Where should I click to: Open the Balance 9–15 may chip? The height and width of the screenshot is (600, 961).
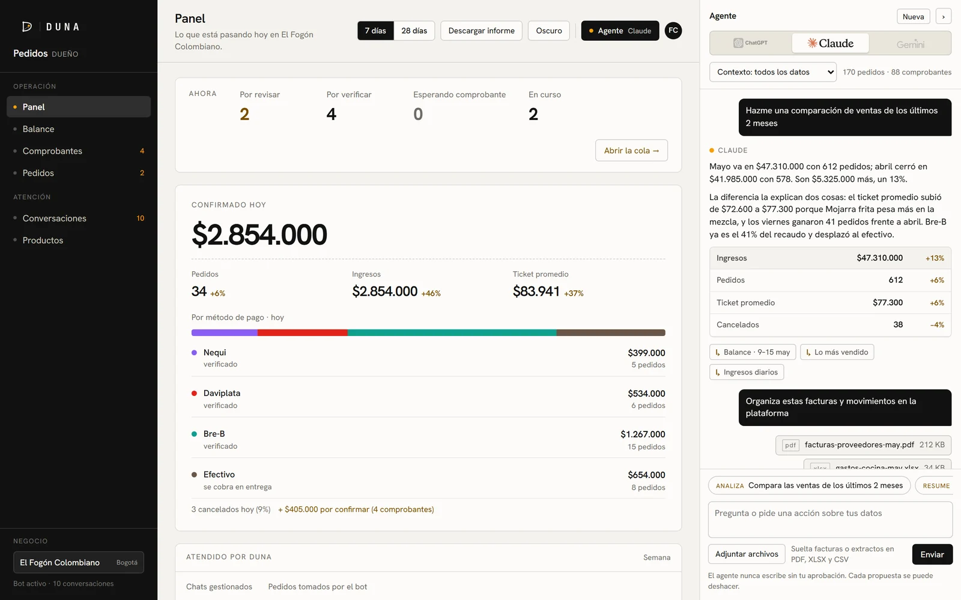753,352
